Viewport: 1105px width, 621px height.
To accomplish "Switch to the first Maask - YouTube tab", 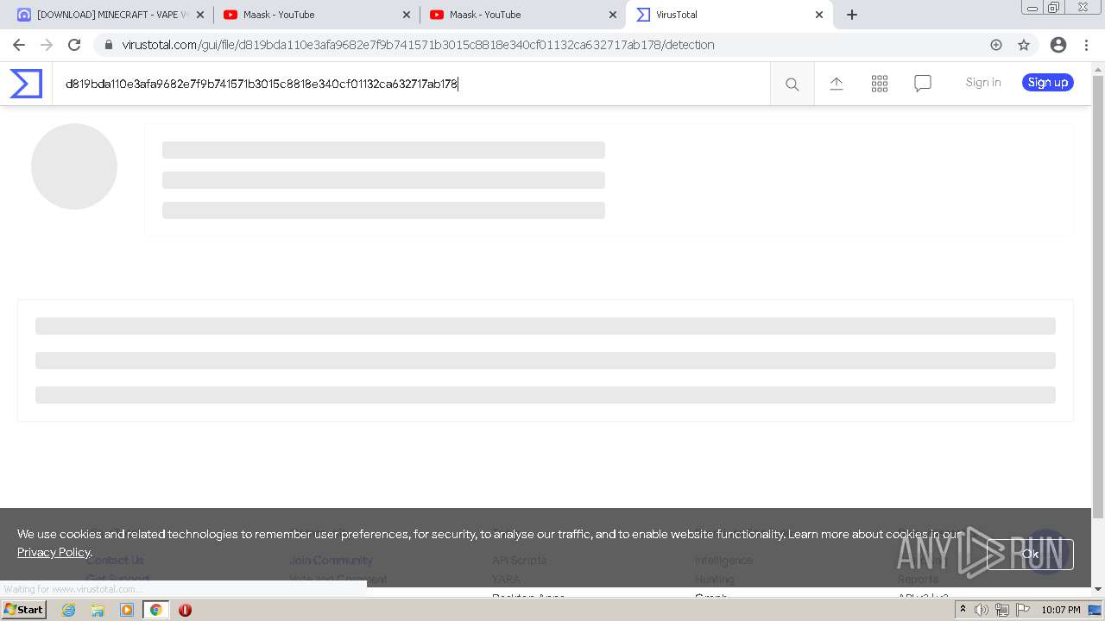I will [317, 15].
